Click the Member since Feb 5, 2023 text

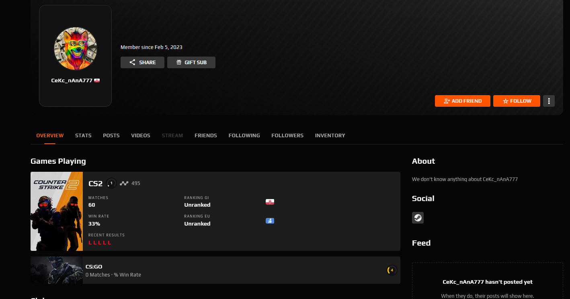pyautogui.click(x=152, y=47)
